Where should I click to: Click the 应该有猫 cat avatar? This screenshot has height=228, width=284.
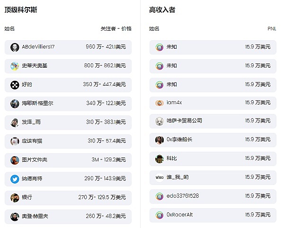[x=15, y=141]
